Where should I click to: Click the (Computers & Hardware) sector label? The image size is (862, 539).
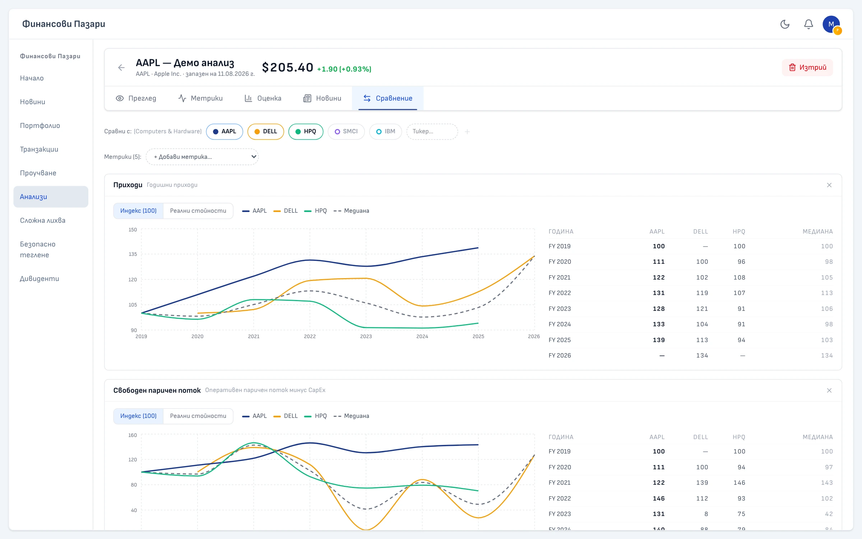click(168, 132)
